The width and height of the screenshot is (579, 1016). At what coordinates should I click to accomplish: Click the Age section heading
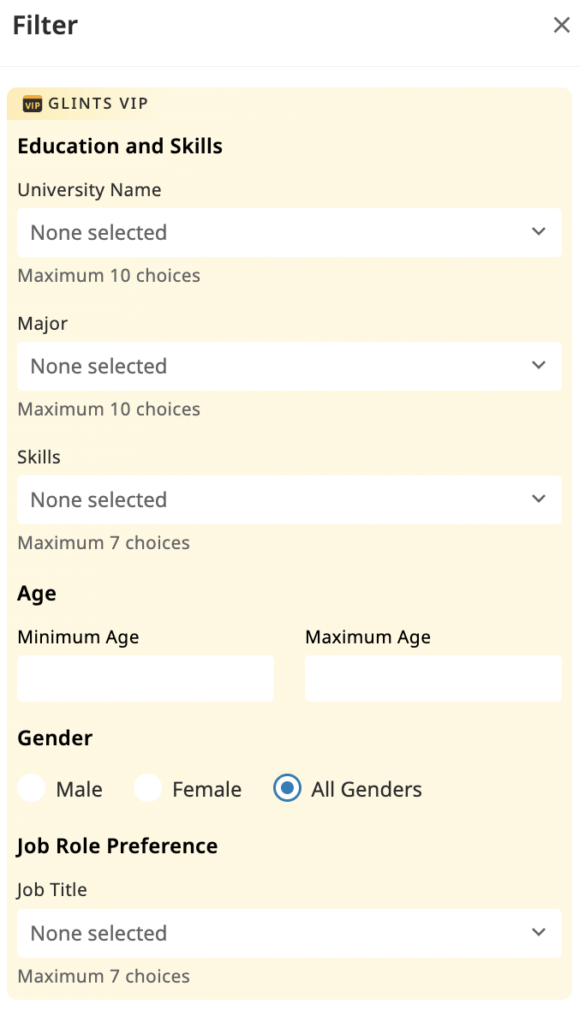tap(36, 593)
